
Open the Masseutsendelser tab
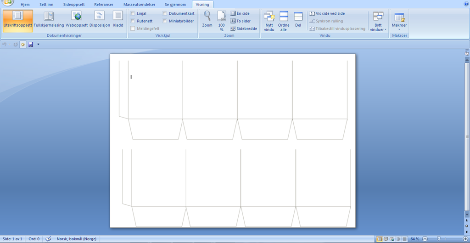click(x=140, y=5)
